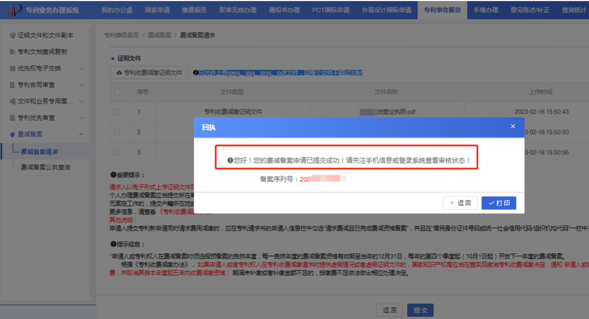Click the cloud upload icon for 专利收费减缴证明文件

pyautogui.click(x=119, y=72)
